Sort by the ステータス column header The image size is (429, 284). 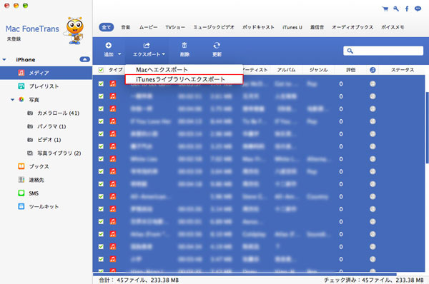(403, 70)
